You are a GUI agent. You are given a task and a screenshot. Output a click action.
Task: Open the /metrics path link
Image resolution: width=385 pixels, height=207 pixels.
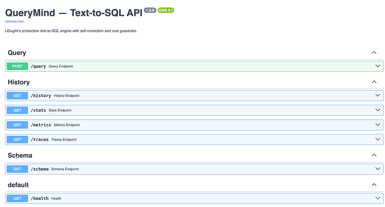[41, 125]
